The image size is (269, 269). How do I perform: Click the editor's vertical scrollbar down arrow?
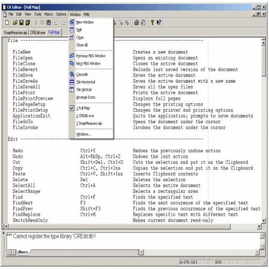(264, 220)
